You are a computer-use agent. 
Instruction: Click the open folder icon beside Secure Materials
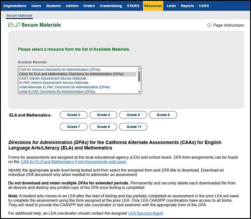(11, 25)
